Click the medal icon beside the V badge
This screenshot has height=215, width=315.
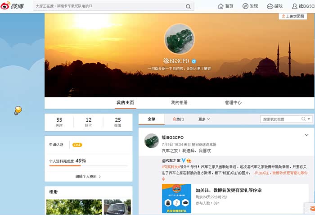(x=189, y=160)
